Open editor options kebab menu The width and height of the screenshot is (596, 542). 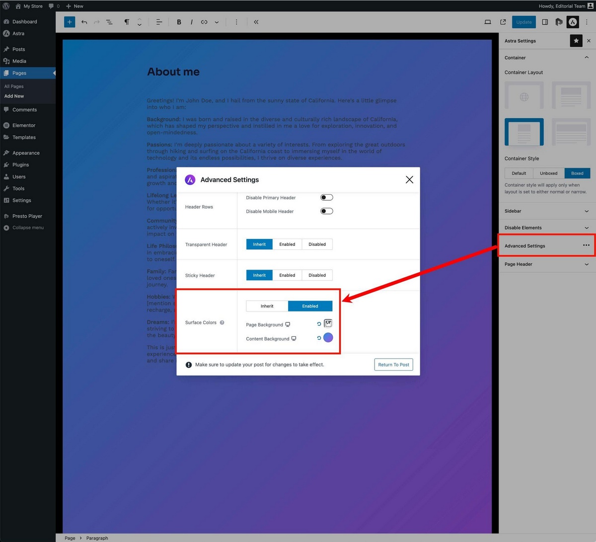click(587, 22)
